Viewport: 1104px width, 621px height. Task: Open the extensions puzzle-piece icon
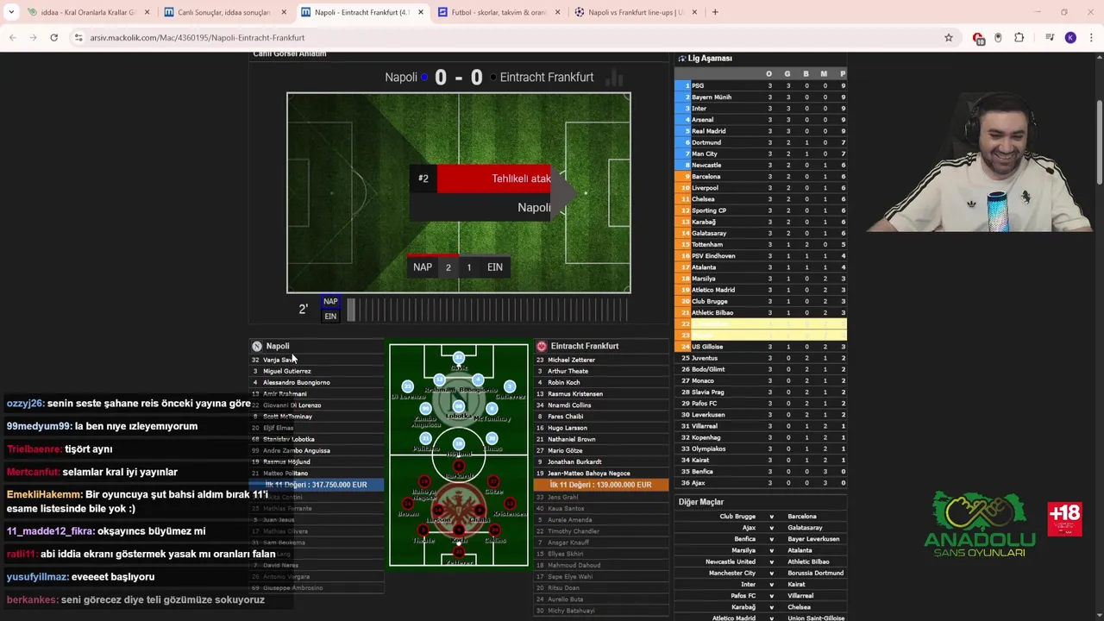click(x=1019, y=38)
